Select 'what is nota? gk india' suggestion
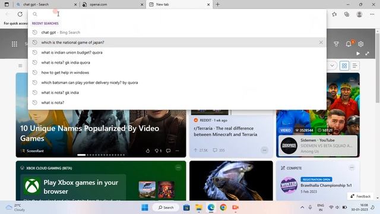Viewport: 380px width, 214px height. [x=177, y=93]
